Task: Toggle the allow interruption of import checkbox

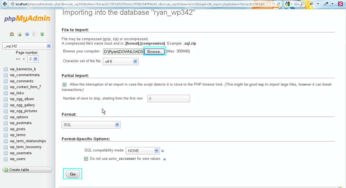Action: coord(65,85)
